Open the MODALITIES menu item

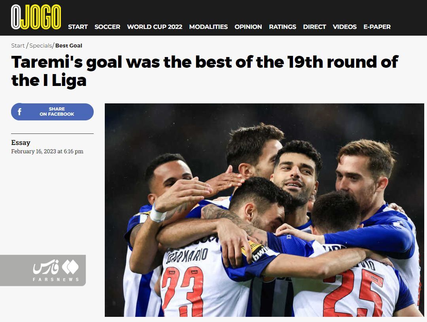pos(208,27)
